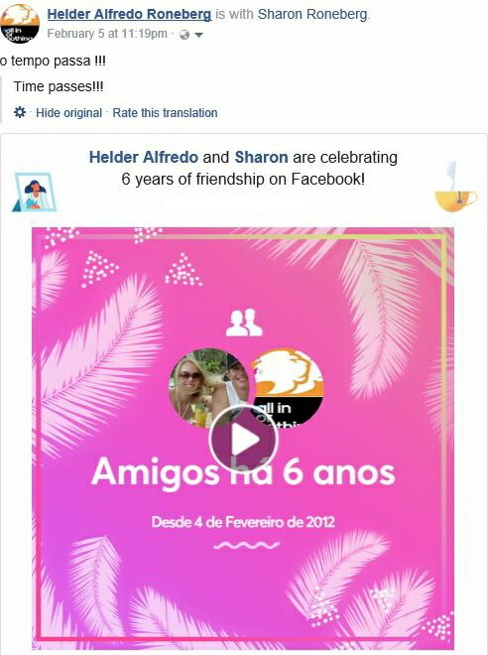This screenshot has width=488, height=655.
Task: Open Helder Alfredo Roneberg profile name link
Action: tap(129, 14)
